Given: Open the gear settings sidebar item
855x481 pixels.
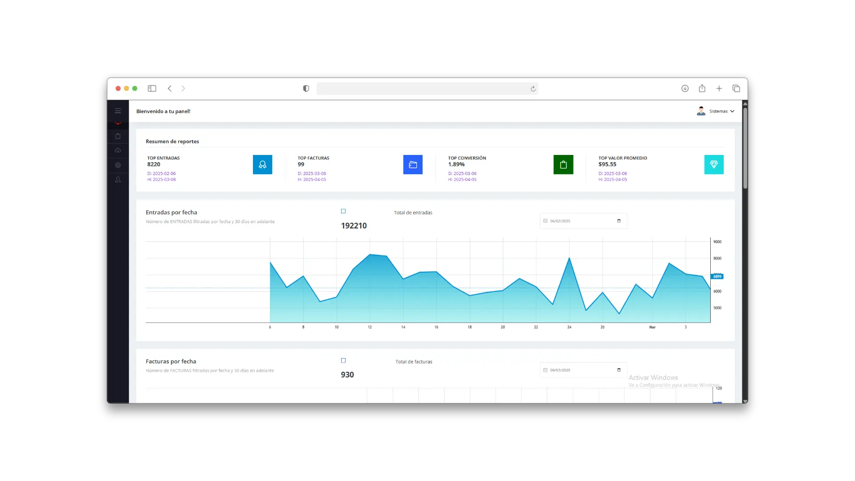Looking at the screenshot, I should click(118, 165).
